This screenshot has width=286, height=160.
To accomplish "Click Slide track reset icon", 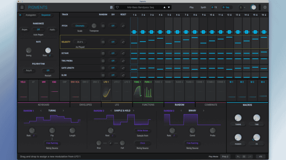I will pos(123,75).
